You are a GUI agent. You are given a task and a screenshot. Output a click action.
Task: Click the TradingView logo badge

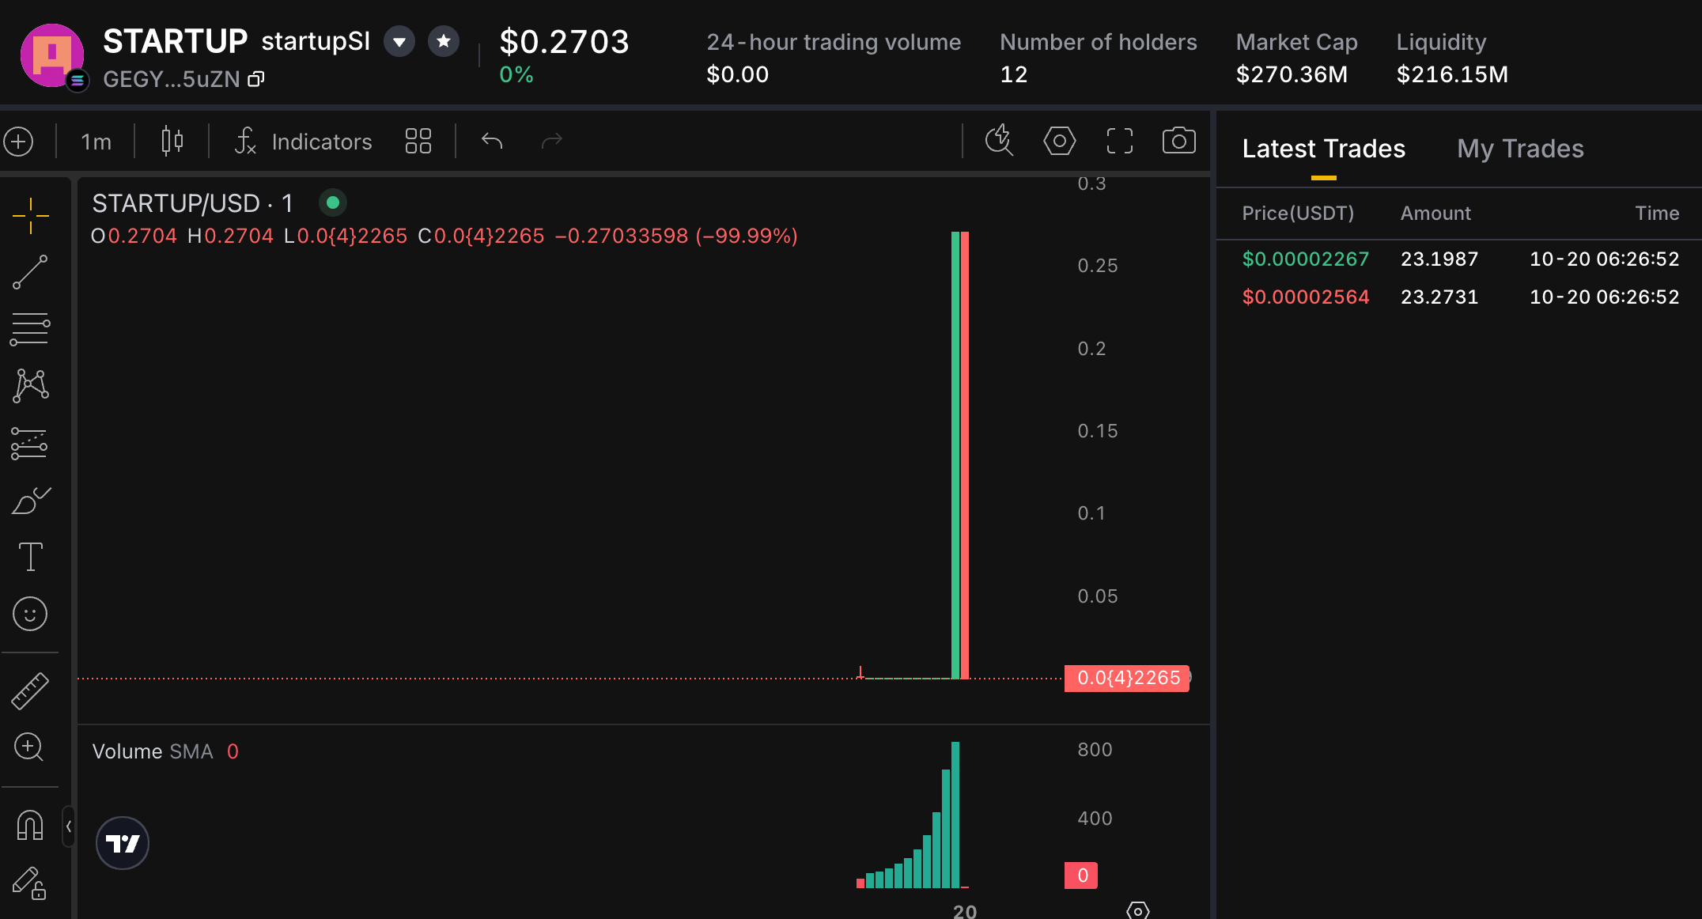pos(123,843)
